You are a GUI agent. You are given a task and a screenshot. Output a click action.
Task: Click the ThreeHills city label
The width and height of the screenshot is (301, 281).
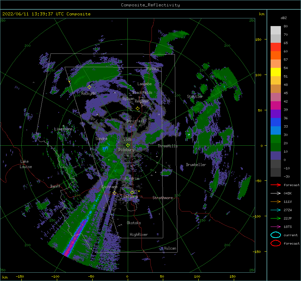pyautogui.click(x=168, y=146)
